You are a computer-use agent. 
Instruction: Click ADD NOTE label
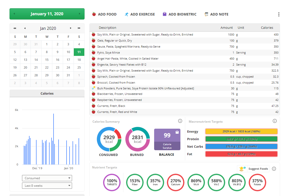coord(219,14)
